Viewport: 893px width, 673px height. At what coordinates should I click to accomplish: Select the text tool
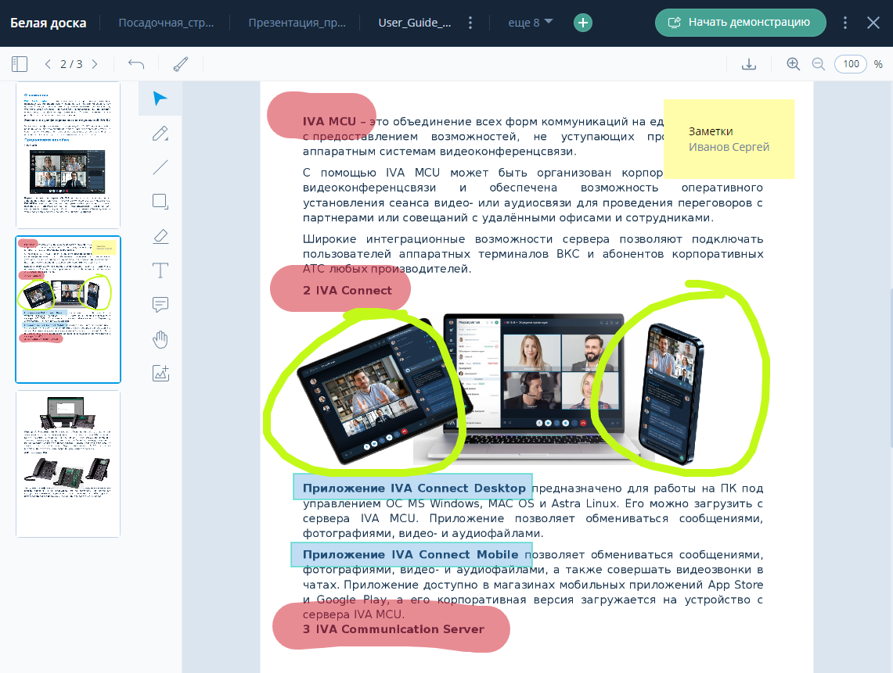[x=160, y=270]
